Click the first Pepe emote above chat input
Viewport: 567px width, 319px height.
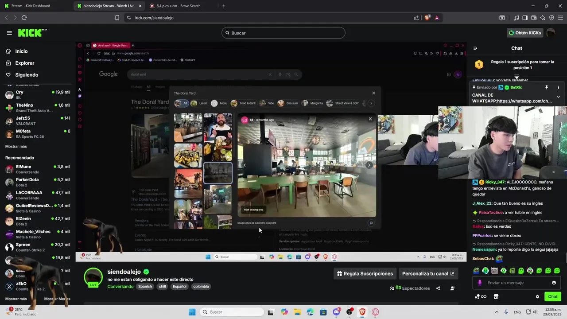coord(476,271)
